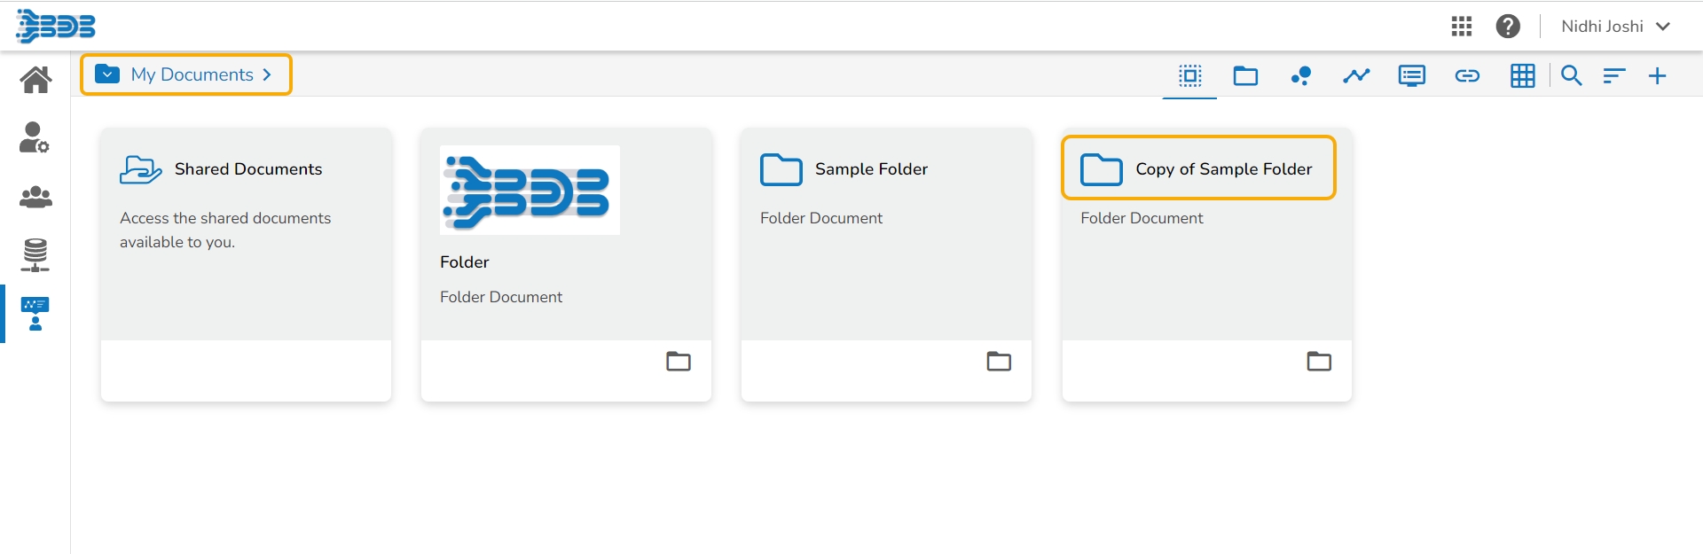Click the plus icon to add new
Screen dimensions: 1703x554
click(x=1657, y=76)
